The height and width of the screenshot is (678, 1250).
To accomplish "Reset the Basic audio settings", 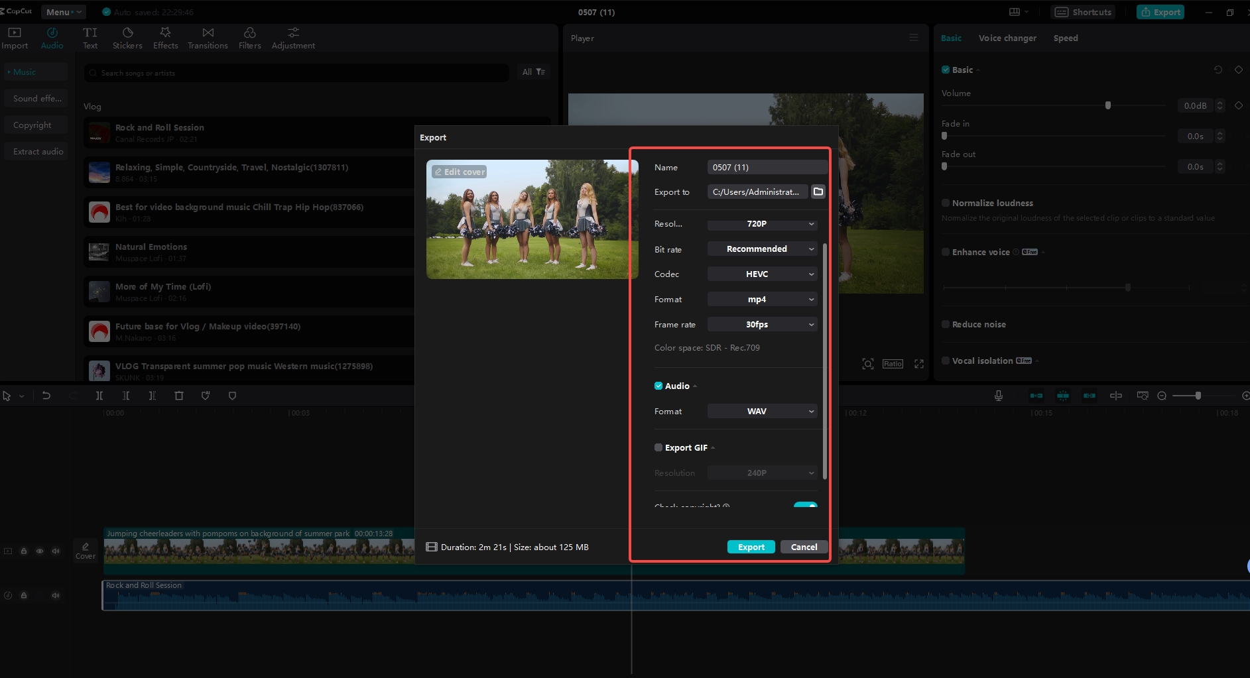I will [x=1218, y=70].
